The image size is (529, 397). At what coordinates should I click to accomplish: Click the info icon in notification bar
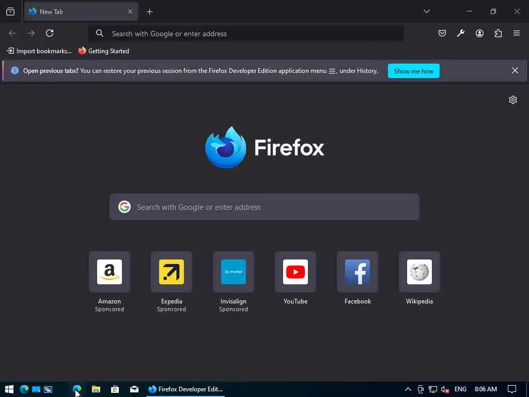coord(14,70)
